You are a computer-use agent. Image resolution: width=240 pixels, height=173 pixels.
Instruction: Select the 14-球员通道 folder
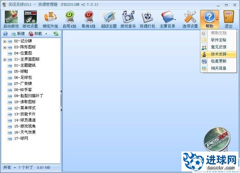pyautogui.click(x=25, y=120)
